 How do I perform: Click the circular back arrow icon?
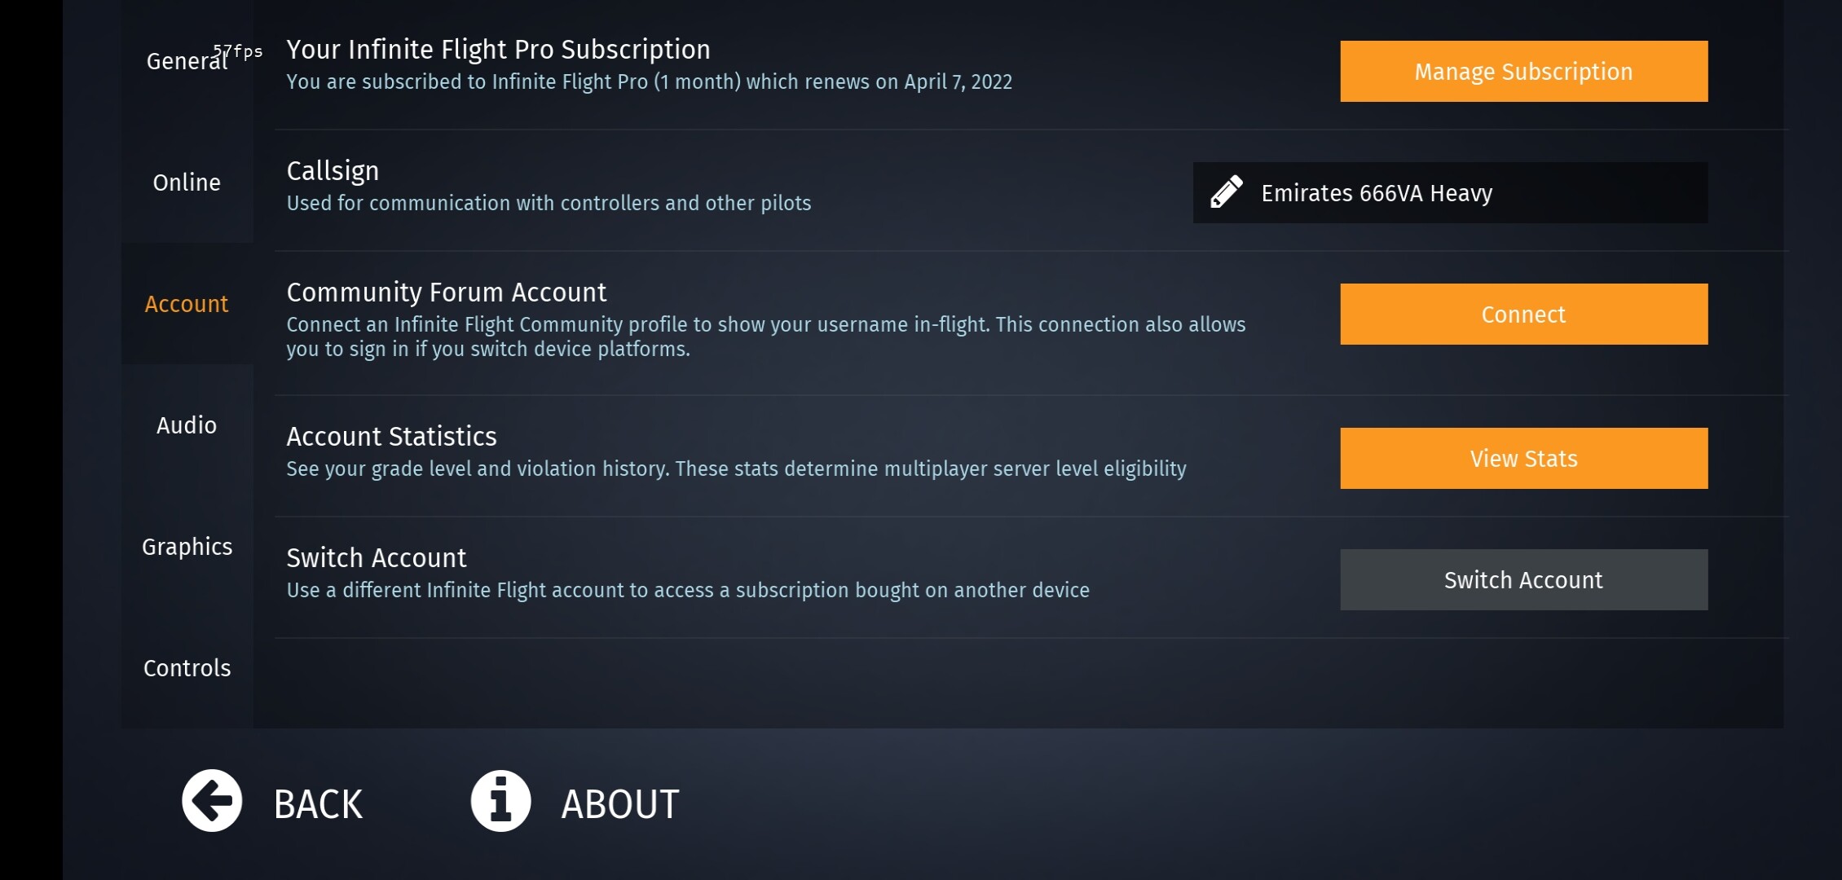[212, 801]
